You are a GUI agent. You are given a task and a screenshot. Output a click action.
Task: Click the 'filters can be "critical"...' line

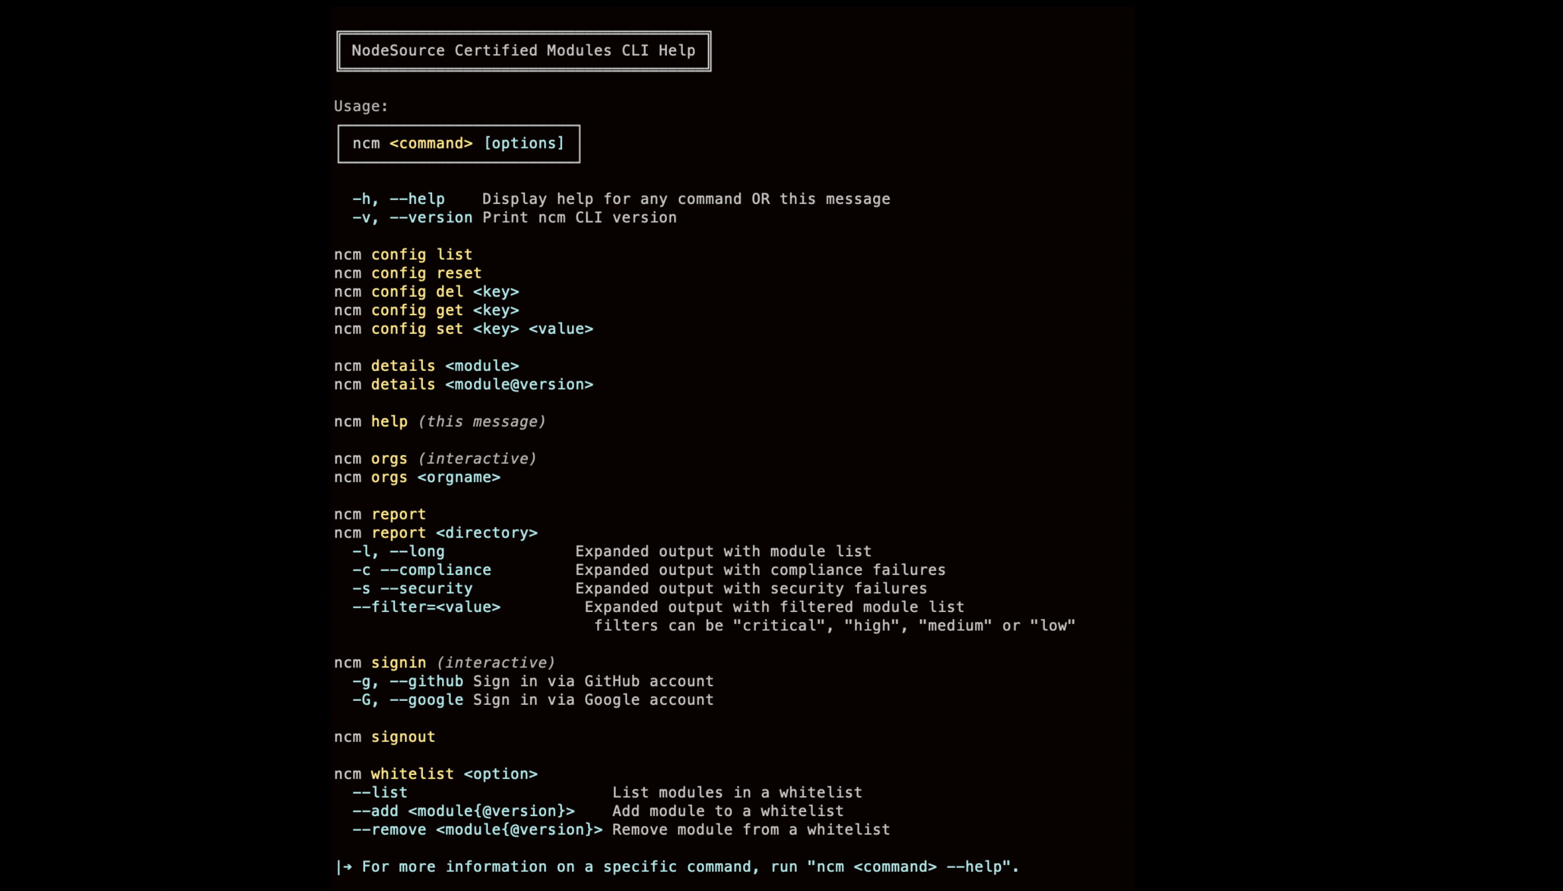(x=834, y=626)
